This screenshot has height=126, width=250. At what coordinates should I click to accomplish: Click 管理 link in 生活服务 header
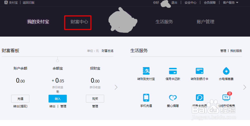point(223,51)
